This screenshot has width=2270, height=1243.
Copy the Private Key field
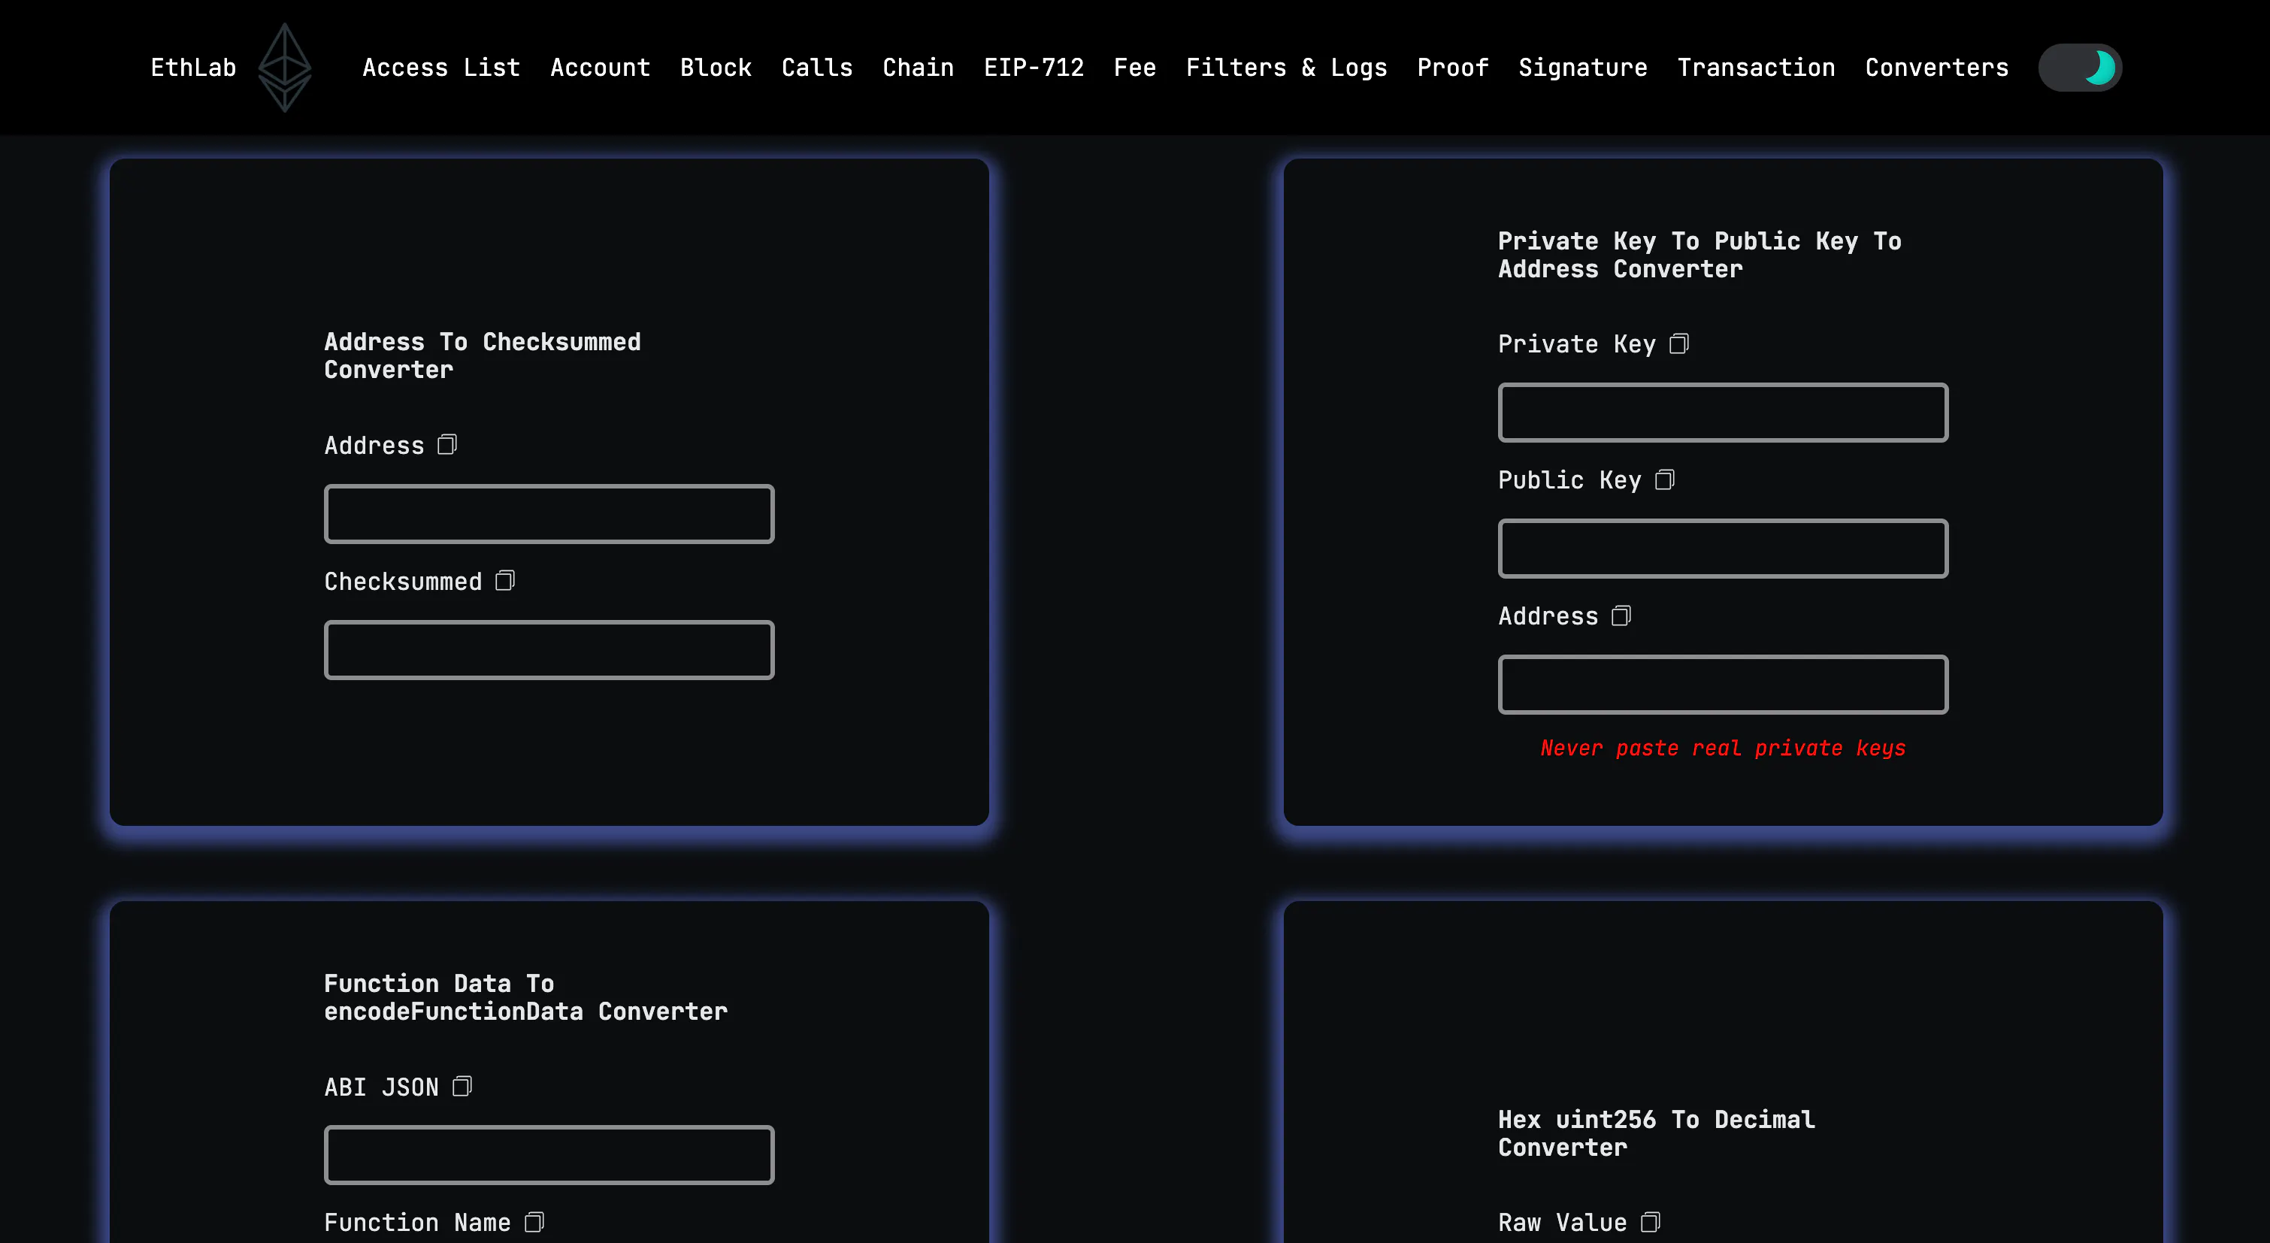(x=1680, y=343)
